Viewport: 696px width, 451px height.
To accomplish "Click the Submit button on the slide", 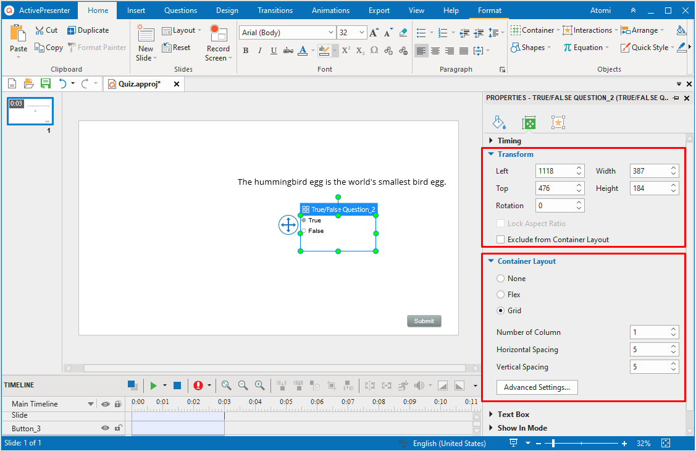I will coord(424,321).
